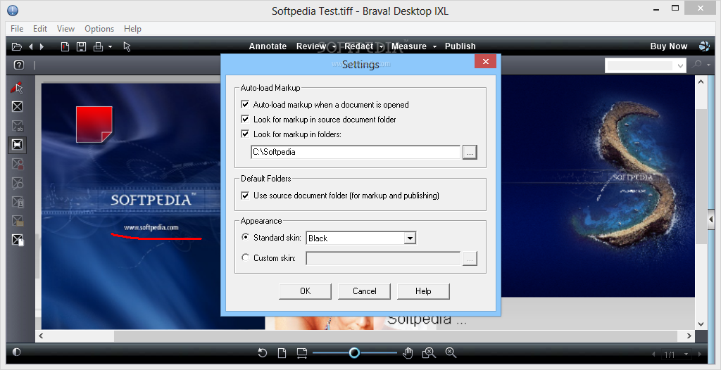
Task: Open the Options menu
Action: point(99,29)
